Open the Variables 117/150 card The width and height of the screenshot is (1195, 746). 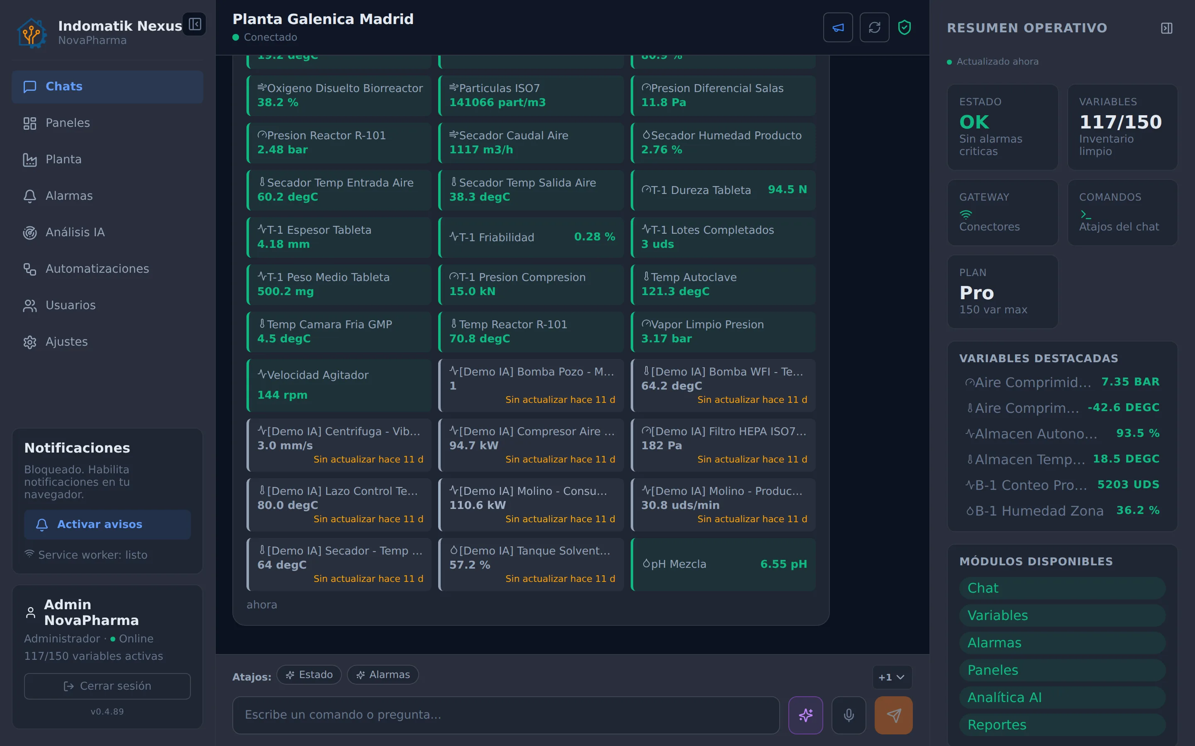1122,127
